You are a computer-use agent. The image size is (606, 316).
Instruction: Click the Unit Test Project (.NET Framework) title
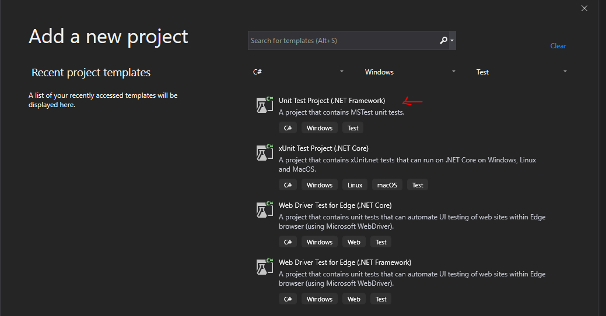332,101
